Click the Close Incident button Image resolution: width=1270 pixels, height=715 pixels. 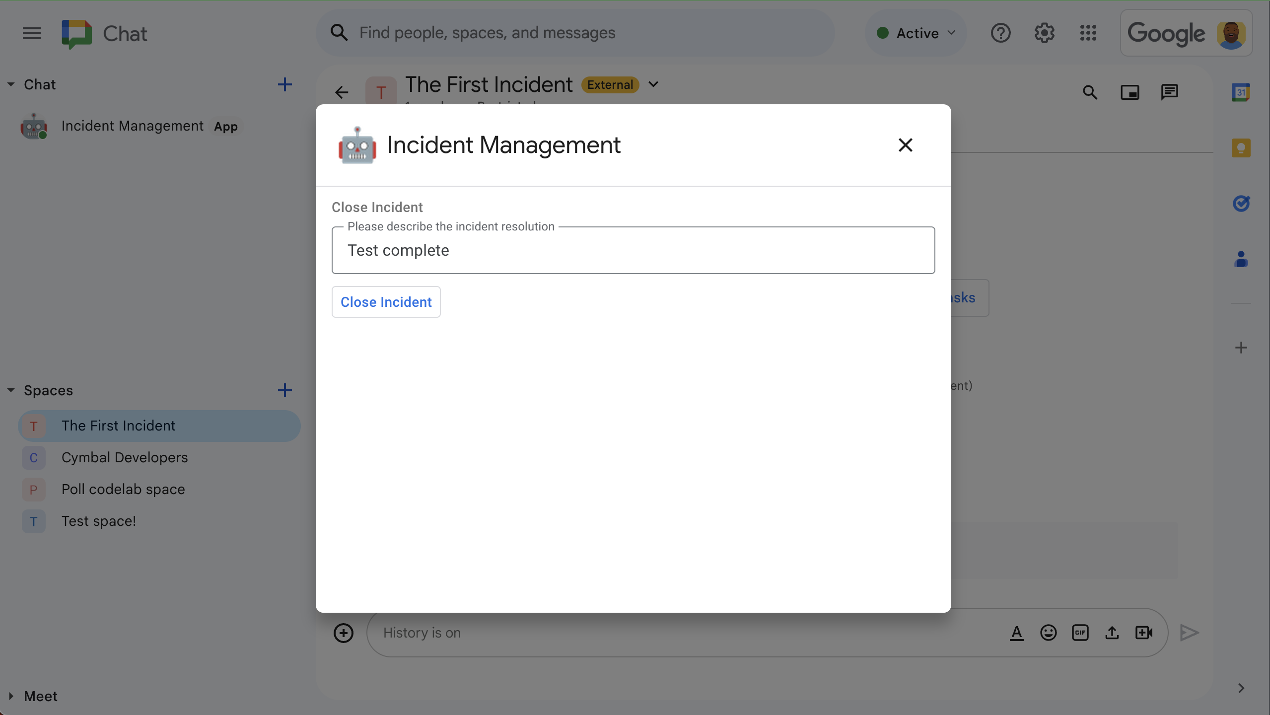[x=386, y=302]
